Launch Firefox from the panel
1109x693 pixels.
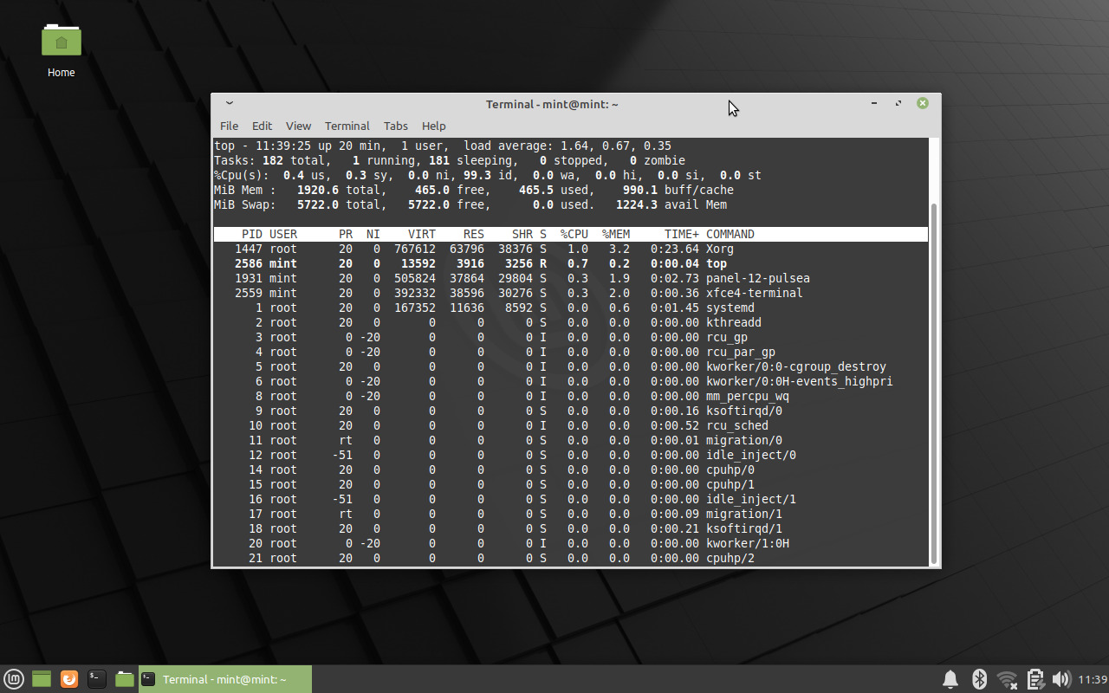(x=69, y=679)
